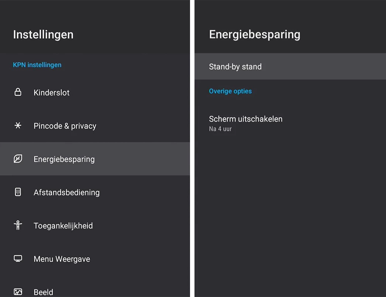This screenshot has width=386, height=297.
Task: Select the Pincode & privacy menu label
Action: tap(65, 126)
